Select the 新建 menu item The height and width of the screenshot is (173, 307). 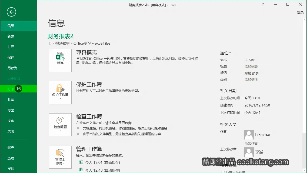(18, 36)
